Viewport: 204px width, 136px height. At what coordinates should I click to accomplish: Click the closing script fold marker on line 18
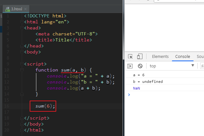(x=22, y=118)
